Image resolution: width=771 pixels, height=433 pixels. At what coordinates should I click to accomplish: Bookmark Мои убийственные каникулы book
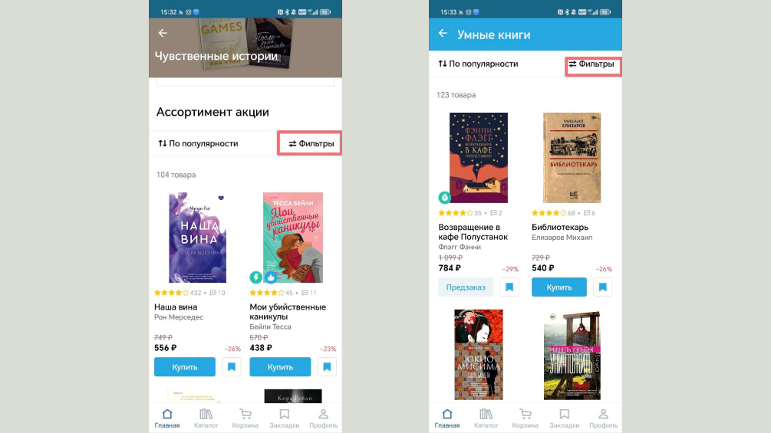pos(327,367)
